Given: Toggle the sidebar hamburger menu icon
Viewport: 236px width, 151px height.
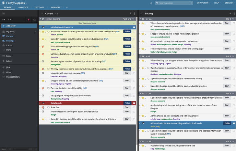Looking at the screenshot, I should pos(4,14).
